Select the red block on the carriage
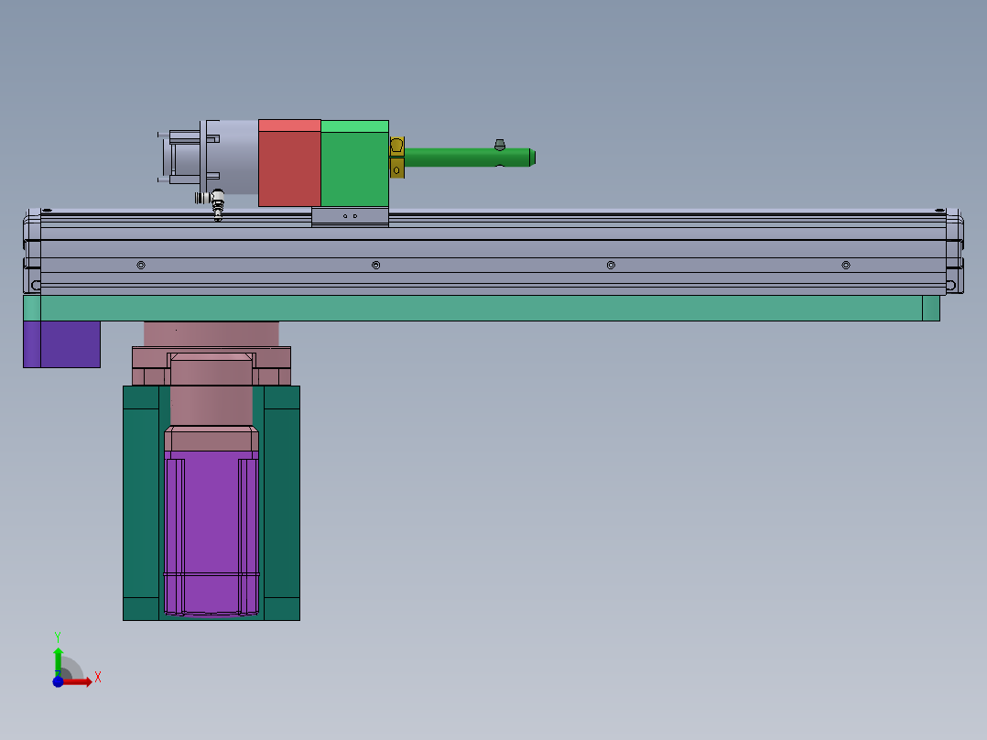This screenshot has height=740, width=987. 289,163
